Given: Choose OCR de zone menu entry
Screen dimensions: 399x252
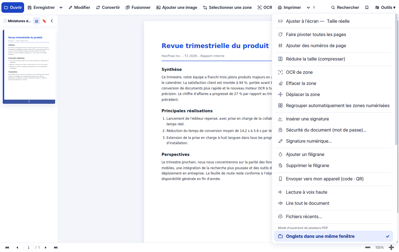Looking at the screenshot, I should click(x=334, y=72).
